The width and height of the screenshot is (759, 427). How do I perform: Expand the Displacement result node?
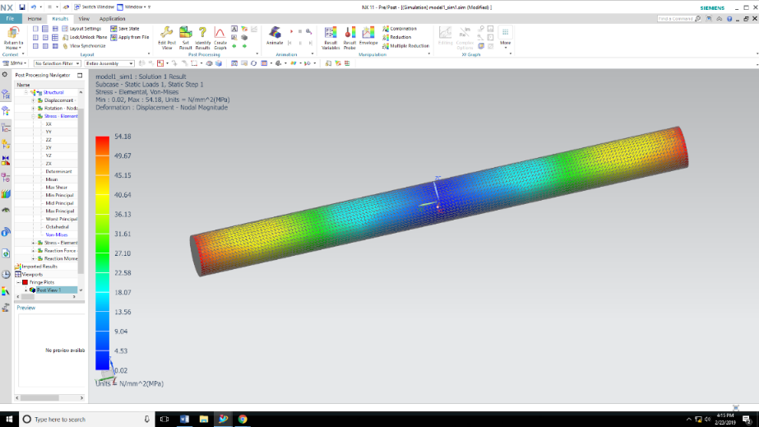tap(34, 100)
